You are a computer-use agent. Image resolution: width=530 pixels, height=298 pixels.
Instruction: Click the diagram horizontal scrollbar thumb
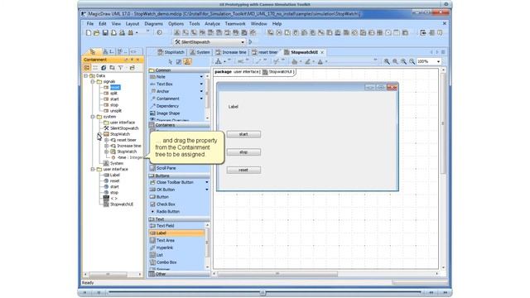pos(277,274)
